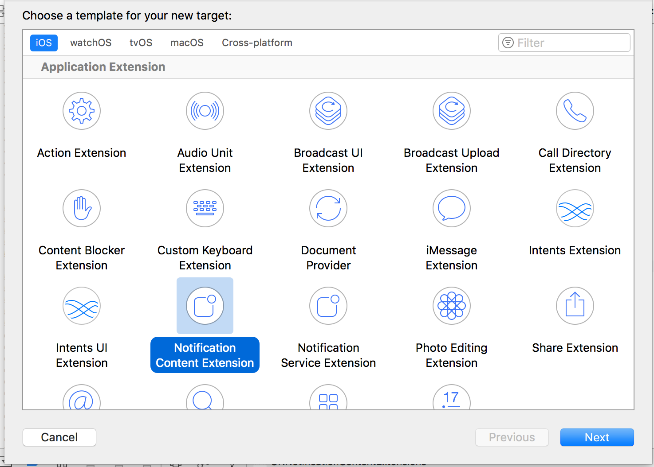The height and width of the screenshot is (467, 654).
Task: Select the Notification Service Extension icon
Action: (x=328, y=306)
